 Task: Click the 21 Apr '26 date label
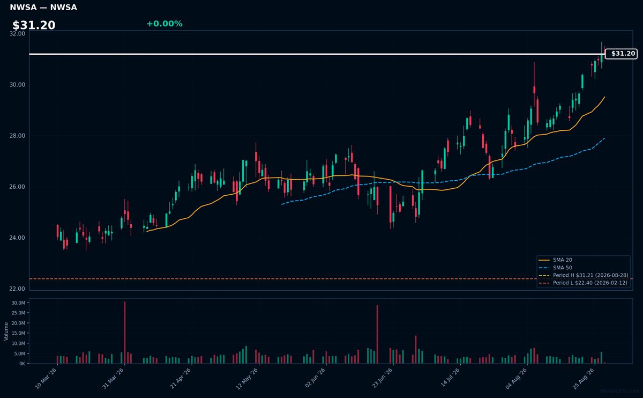coord(182,379)
